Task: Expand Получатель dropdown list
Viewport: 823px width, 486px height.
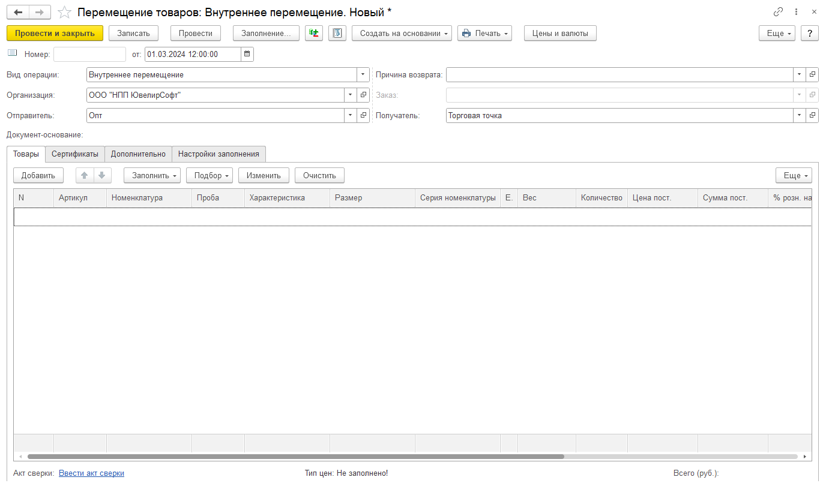Action: pyautogui.click(x=800, y=115)
